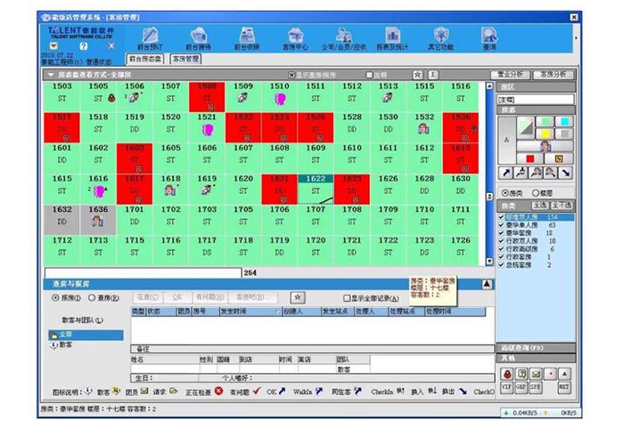Open the 前台接待 reception toolbar icon

197,36
